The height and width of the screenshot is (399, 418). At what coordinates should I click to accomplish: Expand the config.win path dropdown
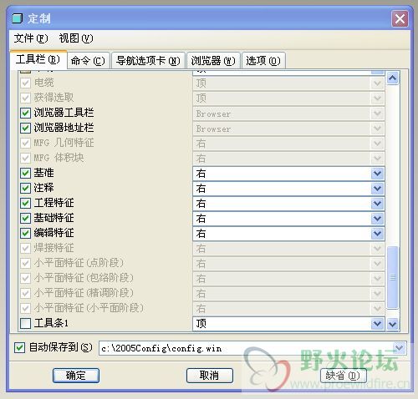(x=399, y=348)
